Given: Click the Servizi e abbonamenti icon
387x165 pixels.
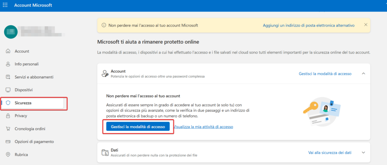Looking at the screenshot, I should coord(8,77).
